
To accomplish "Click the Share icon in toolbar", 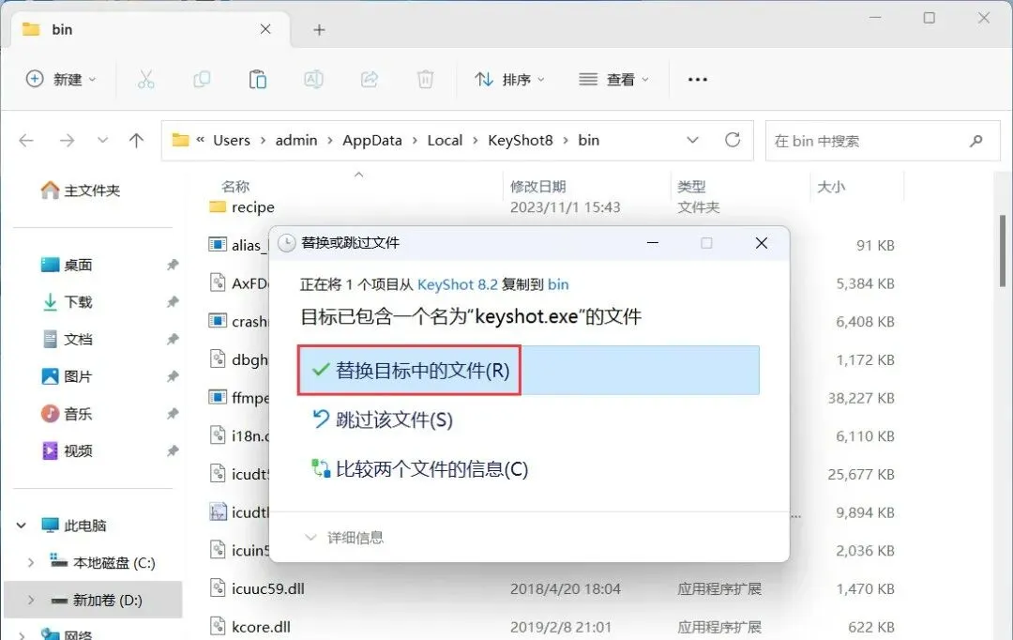I will pos(370,80).
